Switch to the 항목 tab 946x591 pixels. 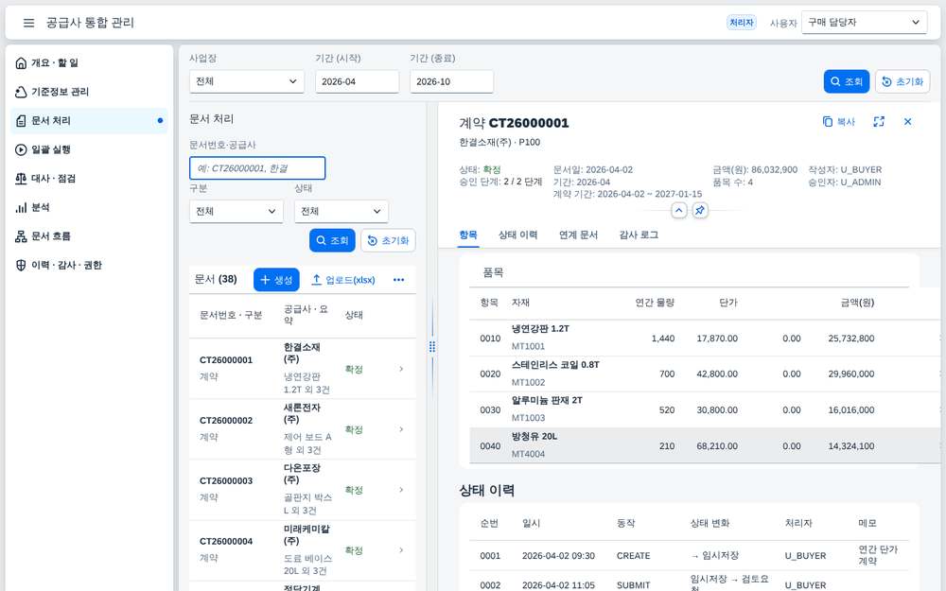pos(468,235)
